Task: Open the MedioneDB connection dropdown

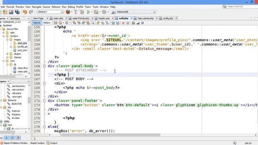Action: (x=136, y=12)
